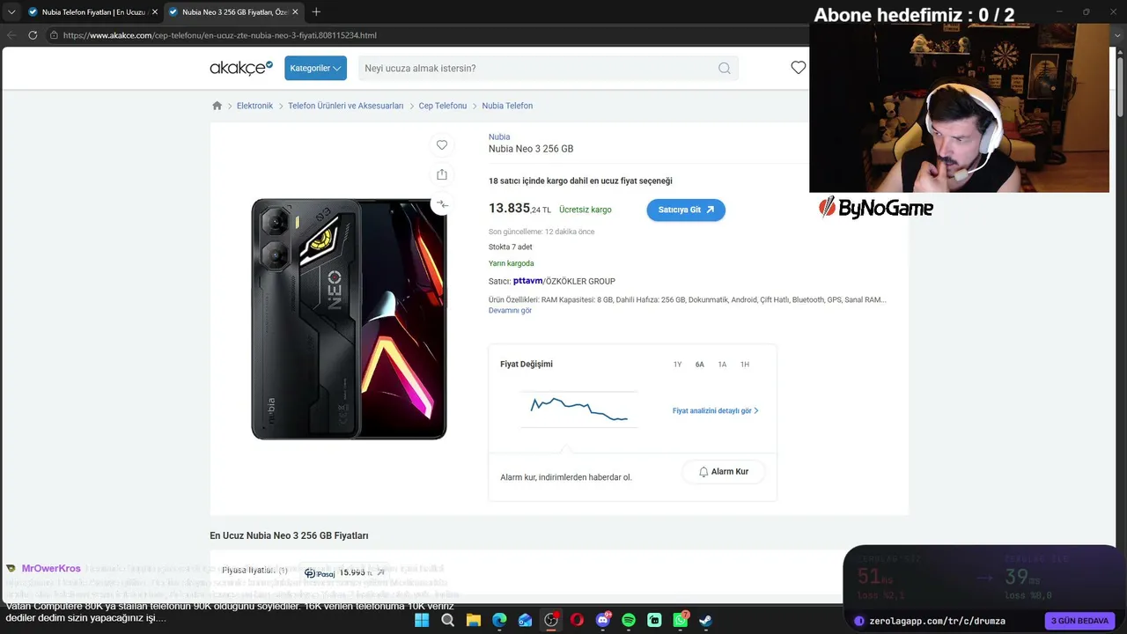The width and height of the screenshot is (1127, 634).
Task: Click the Ücretsiz kargo label
Action: click(x=586, y=210)
